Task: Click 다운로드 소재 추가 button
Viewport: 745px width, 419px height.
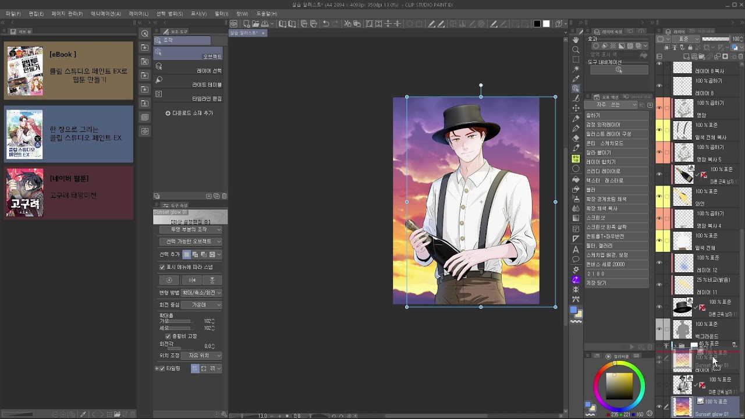Action: tap(189, 113)
